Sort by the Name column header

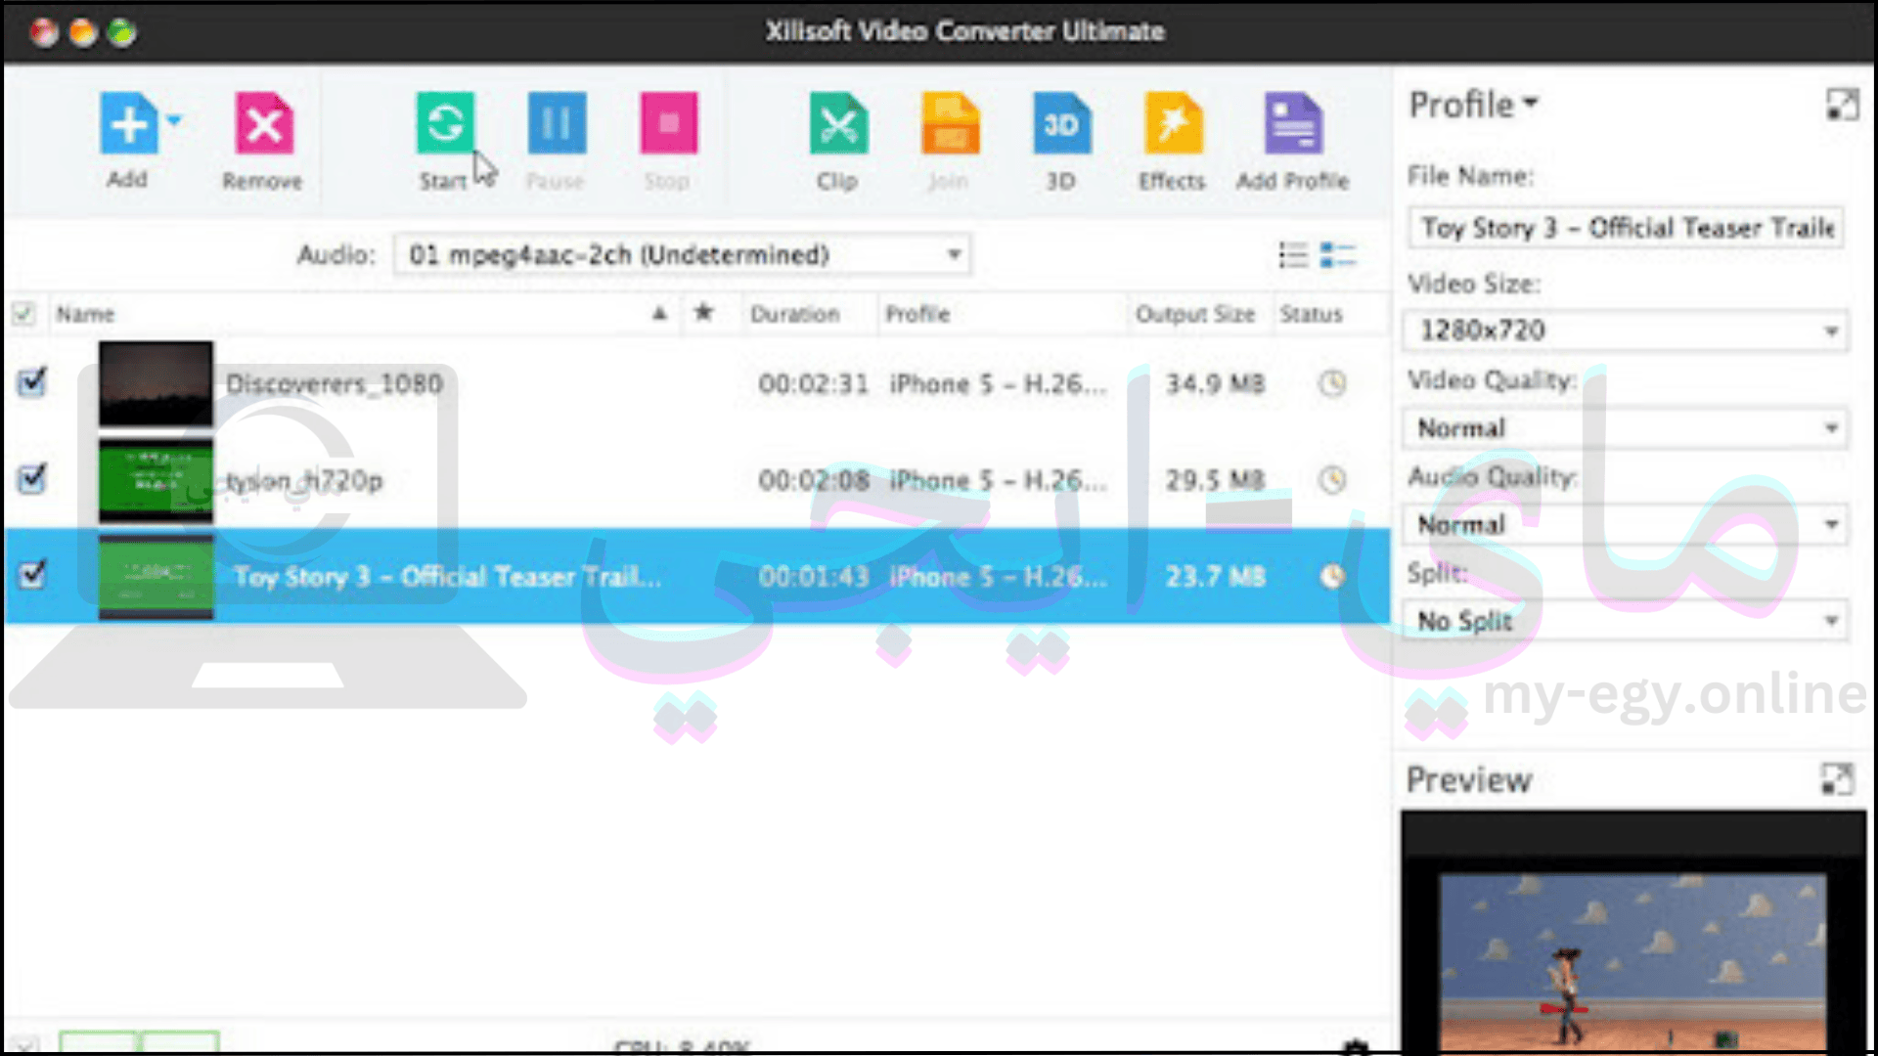86,314
